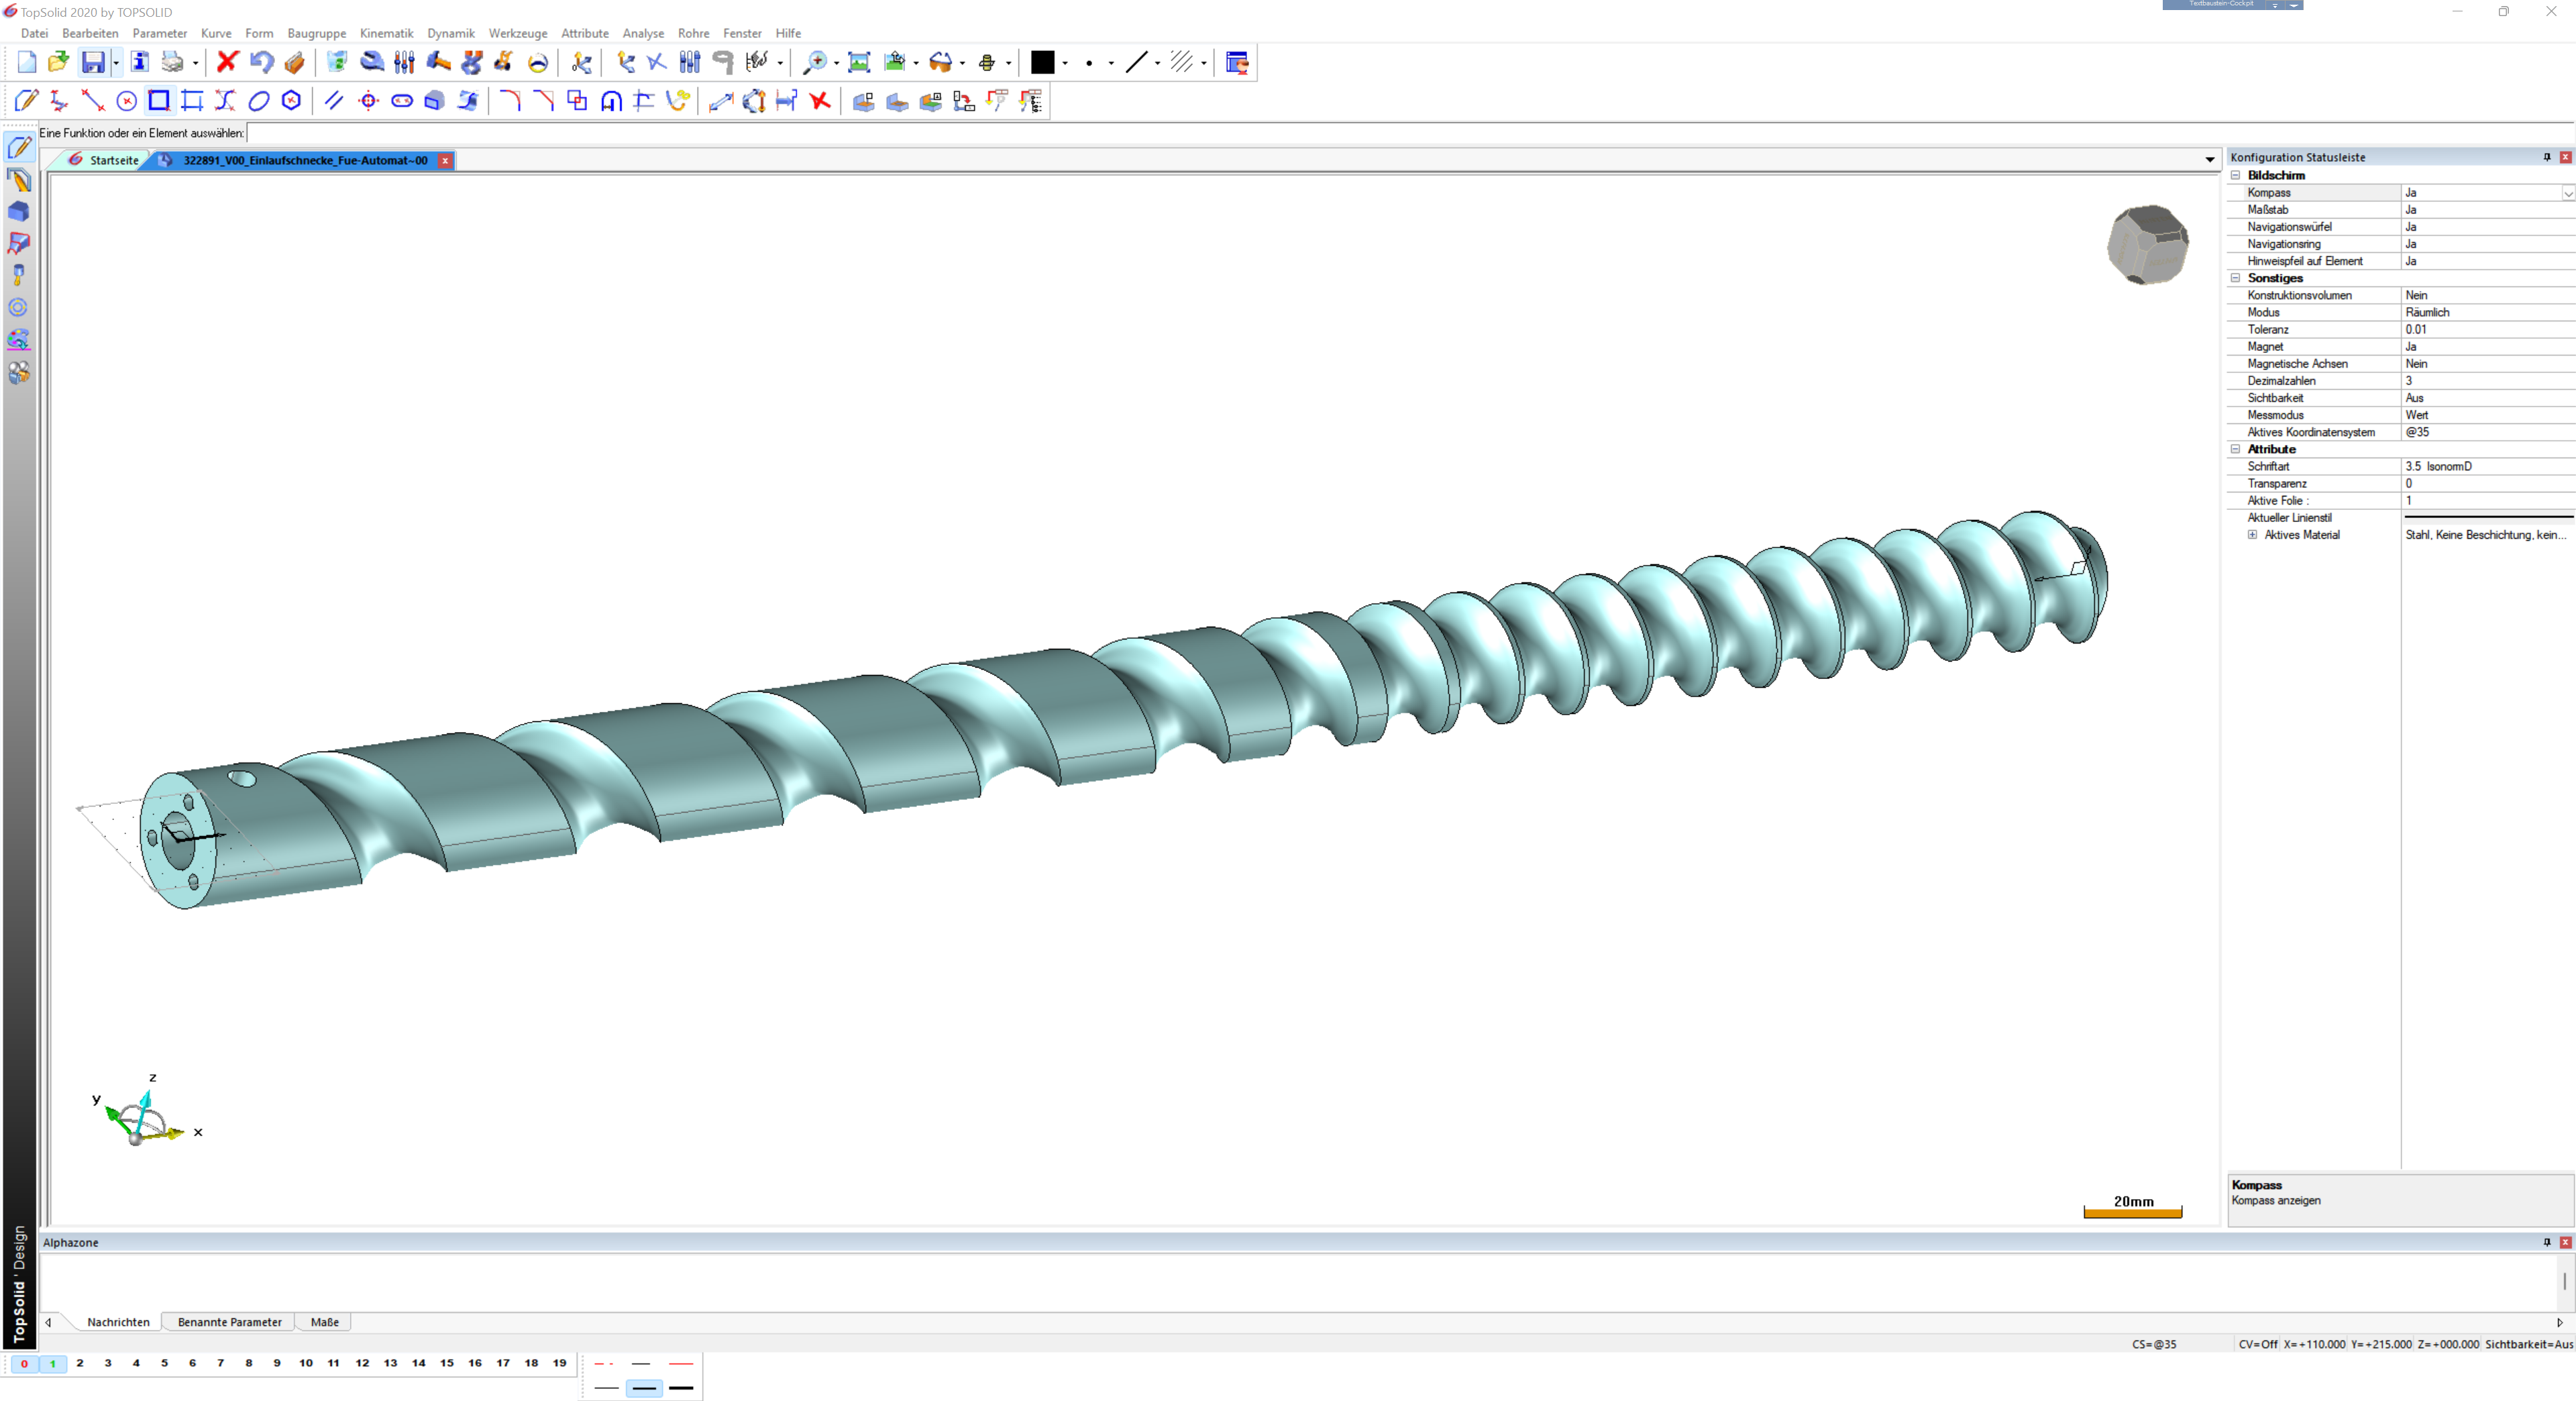
Task: Click the navigation cube in viewport
Action: 2147,245
